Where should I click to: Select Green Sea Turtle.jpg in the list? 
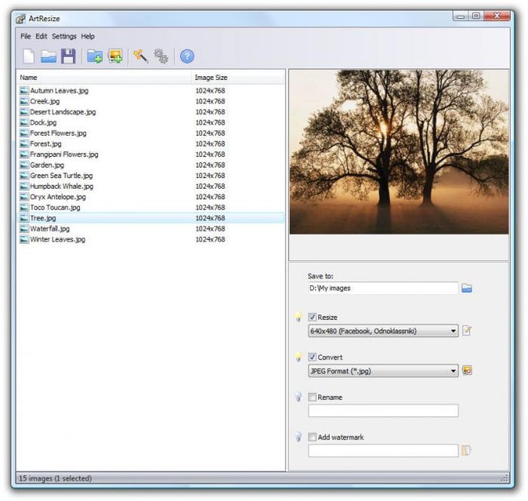[151, 176]
